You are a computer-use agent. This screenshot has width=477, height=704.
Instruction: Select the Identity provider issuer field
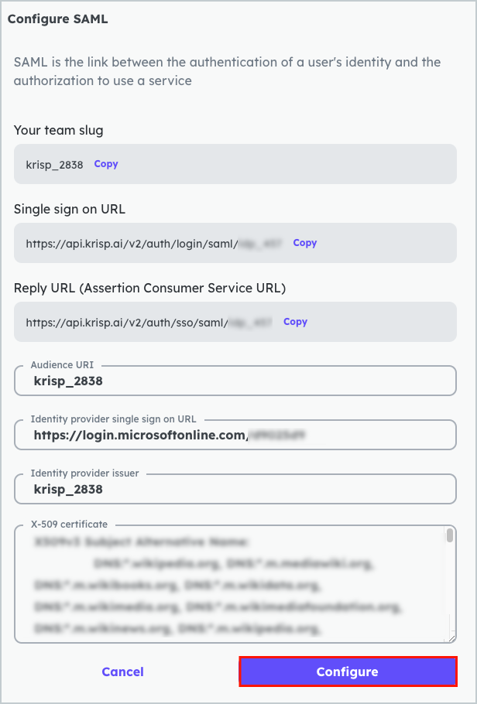(235, 489)
